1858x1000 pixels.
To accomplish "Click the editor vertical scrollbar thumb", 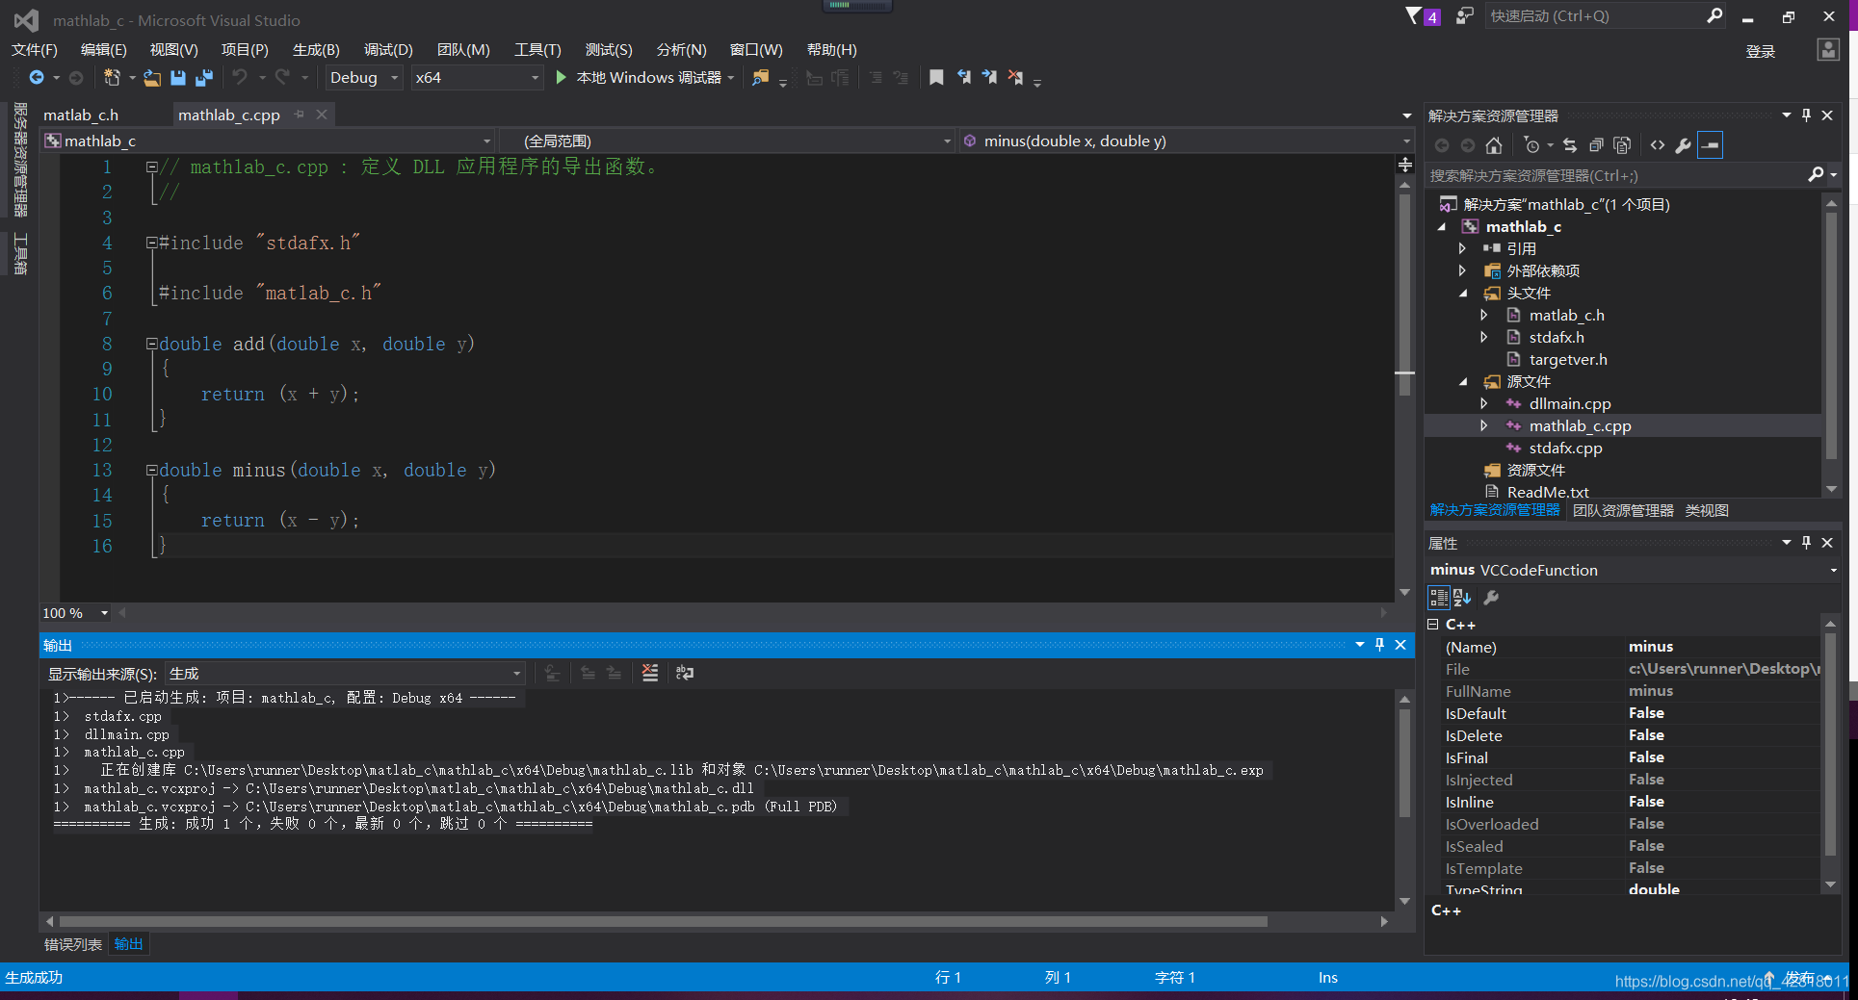I will (1405, 294).
